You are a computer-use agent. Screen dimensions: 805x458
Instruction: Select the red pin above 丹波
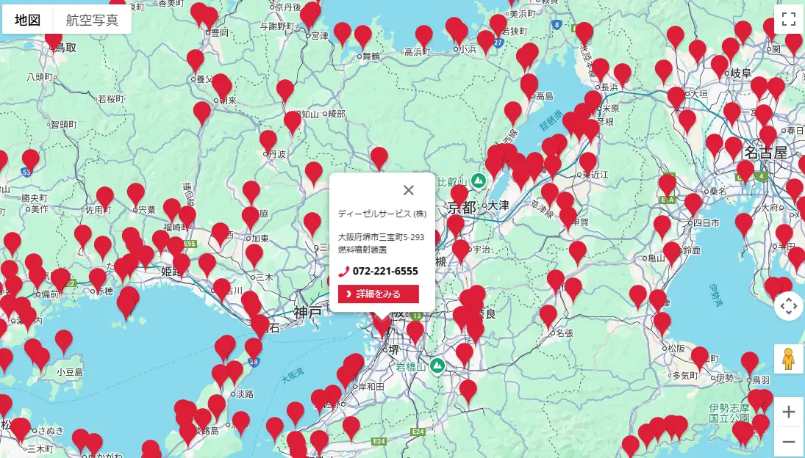click(x=268, y=139)
